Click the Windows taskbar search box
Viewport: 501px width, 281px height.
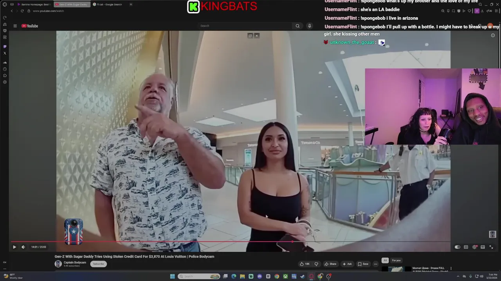point(199,276)
